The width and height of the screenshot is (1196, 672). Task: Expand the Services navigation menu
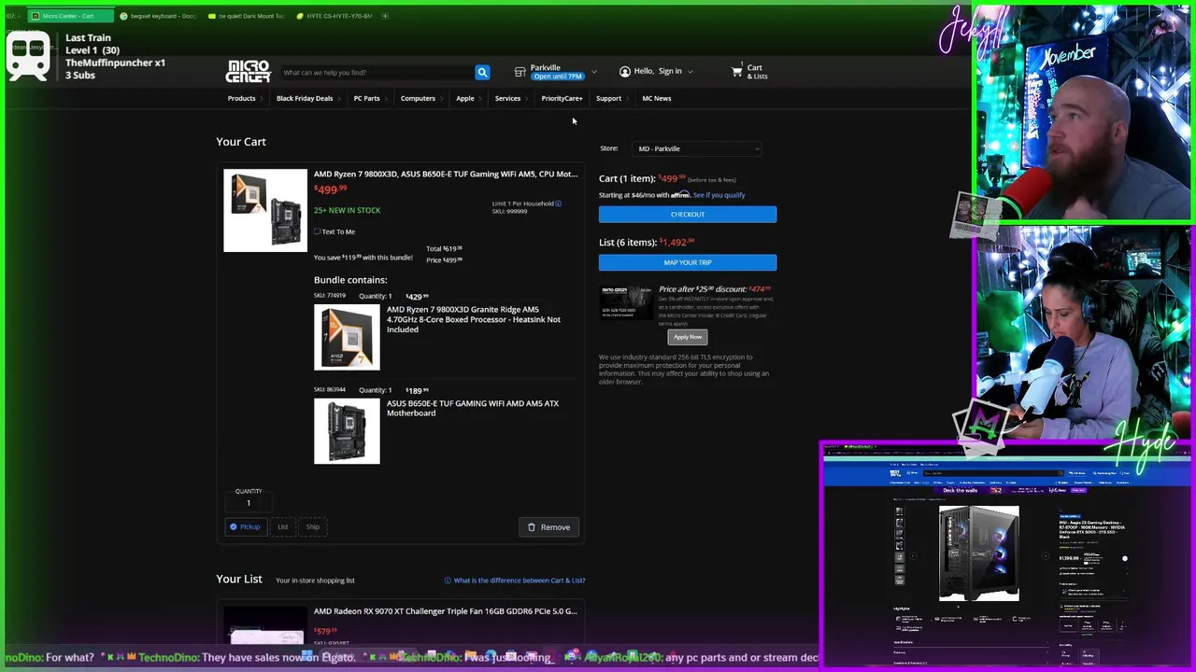click(x=510, y=98)
